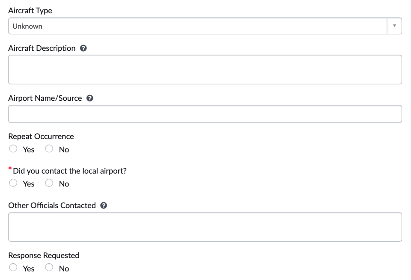Click help icon next to Airport Name/Source

(x=90, y=98)
